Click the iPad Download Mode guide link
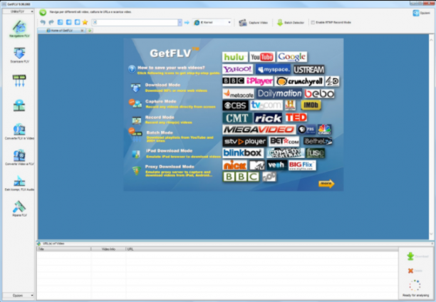Viewport: 436px width, 302px height. click(170, 151)
